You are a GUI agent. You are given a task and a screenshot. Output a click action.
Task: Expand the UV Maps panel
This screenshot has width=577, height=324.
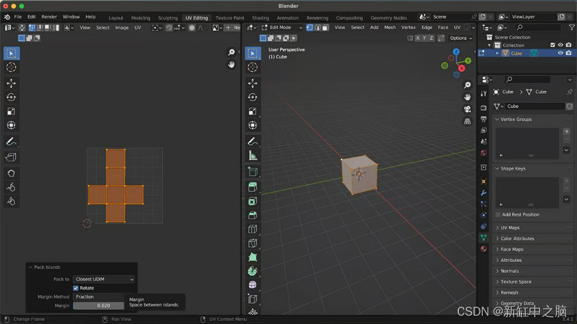pyautogui.click(x=510, y=228)
